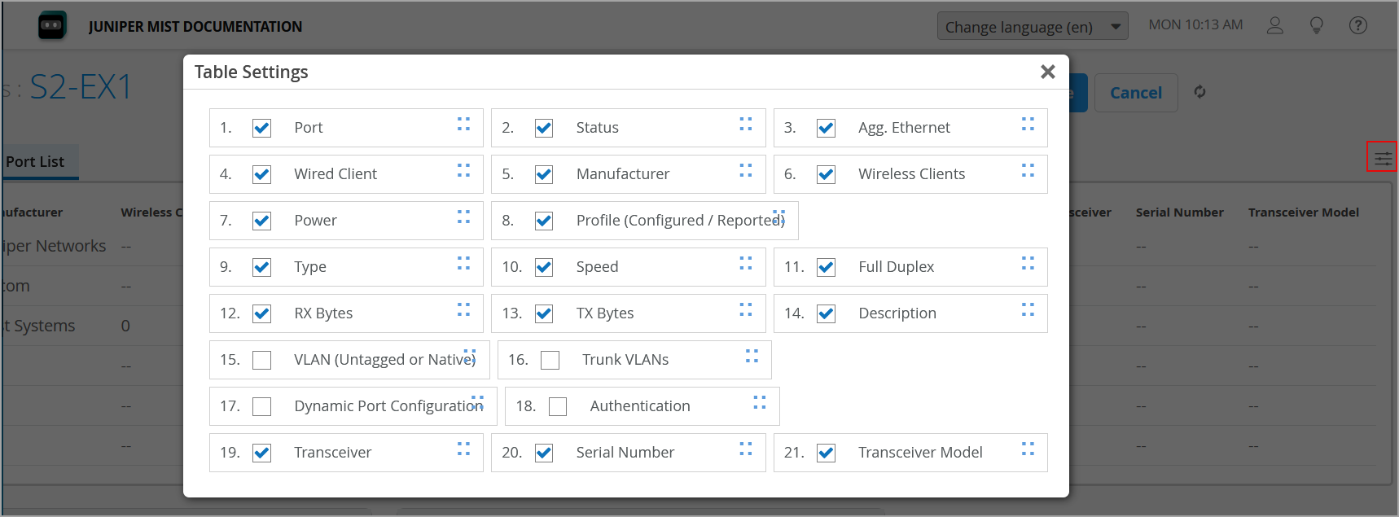Click the Juniper Mist logo icon
Image resolution: width=1399 pixels, height=517 pixels.
pos(52,26)
